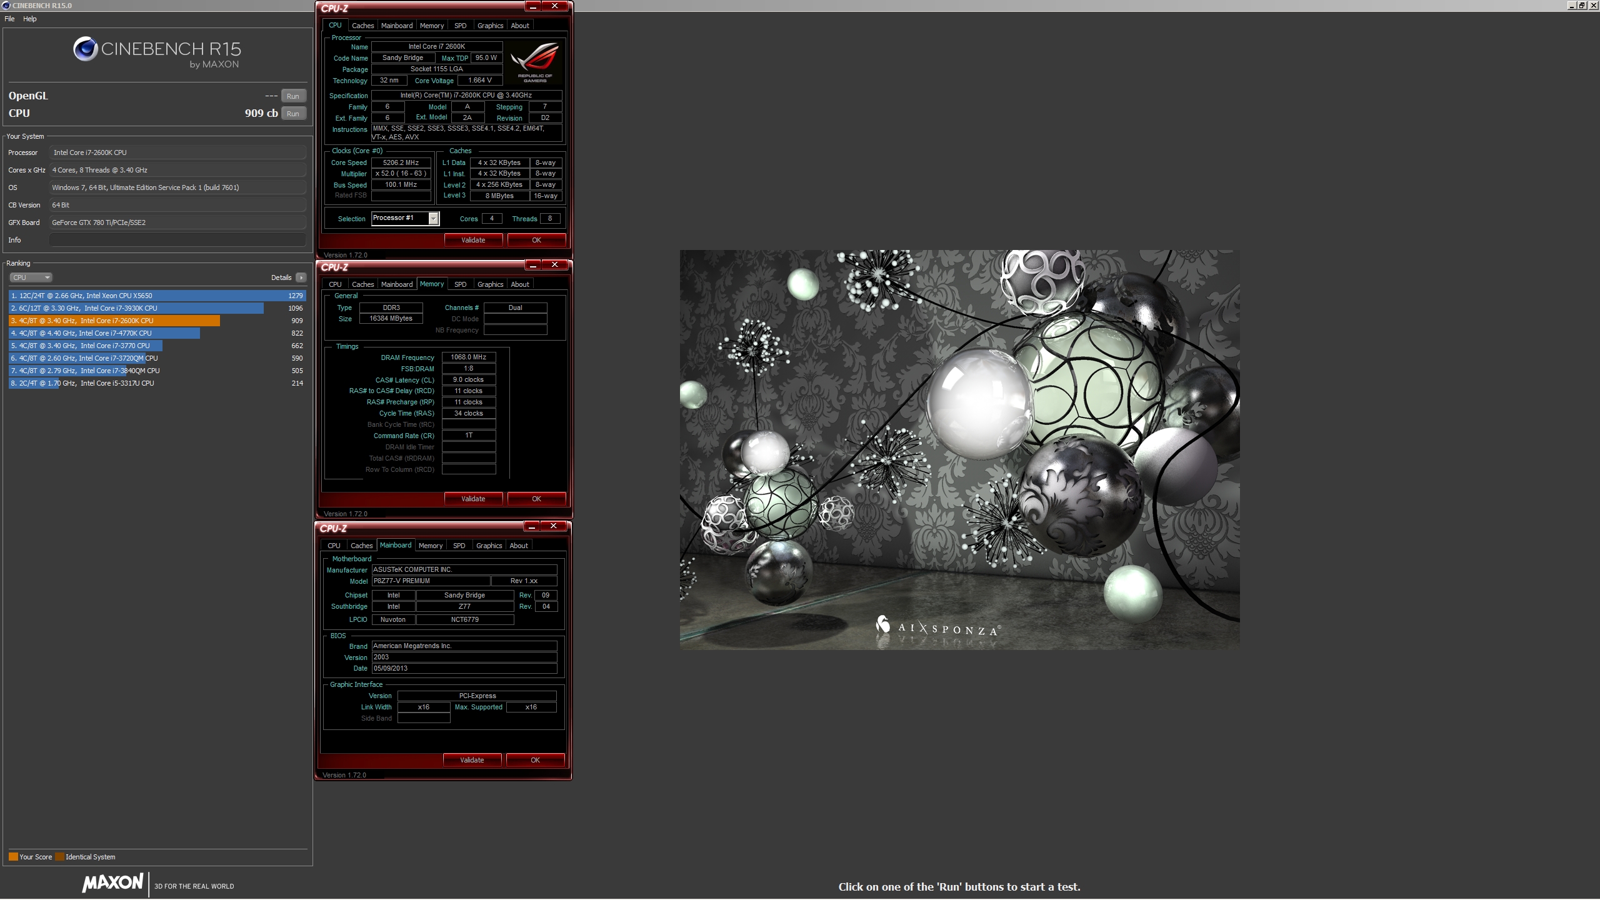Open About tab in top CPU-Z window

[520, 26]
